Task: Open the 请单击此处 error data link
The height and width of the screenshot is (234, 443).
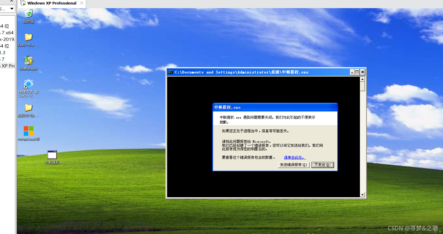Action: 295,157
